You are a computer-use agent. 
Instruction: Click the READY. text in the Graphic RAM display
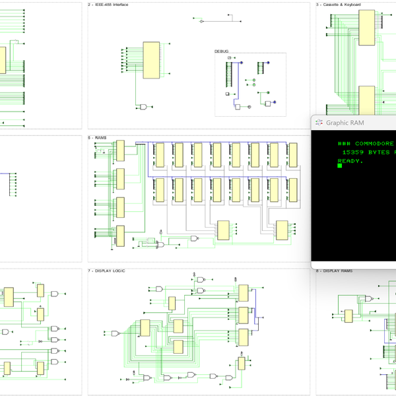click(350, 160)
